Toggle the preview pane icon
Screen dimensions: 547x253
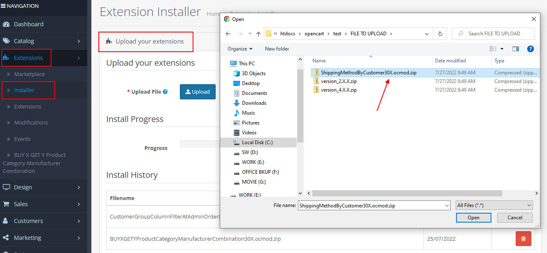coord(515,49)
